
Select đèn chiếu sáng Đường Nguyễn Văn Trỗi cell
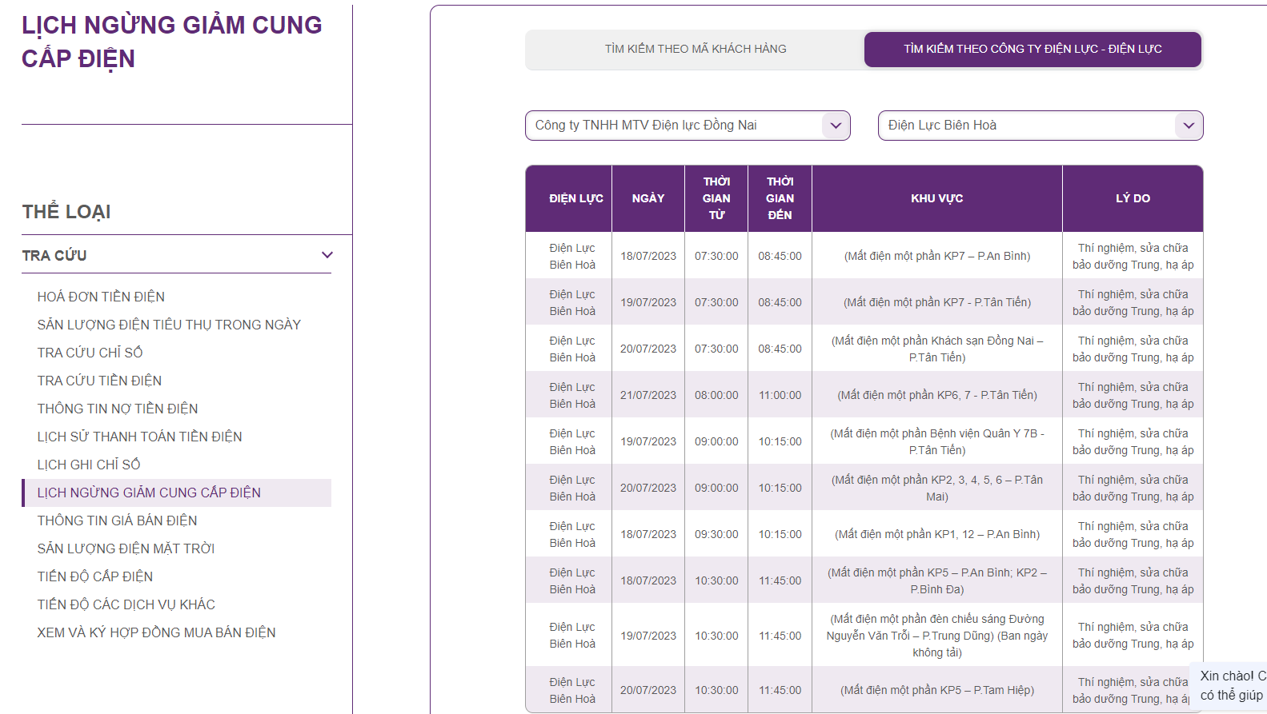pos(937,636)
